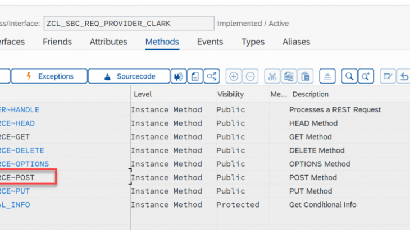Click the redefine arrows toolbar icon
Screen dimensions: 410x230
212,76
